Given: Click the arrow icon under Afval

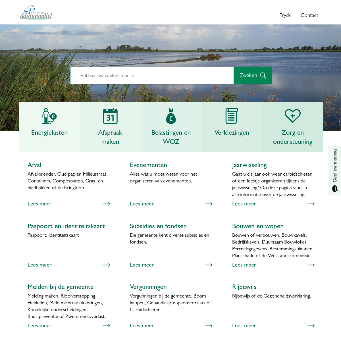Looking at the screenshot, I should tap(107, 204).
